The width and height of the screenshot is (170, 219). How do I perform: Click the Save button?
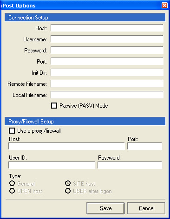coord(105,208)
